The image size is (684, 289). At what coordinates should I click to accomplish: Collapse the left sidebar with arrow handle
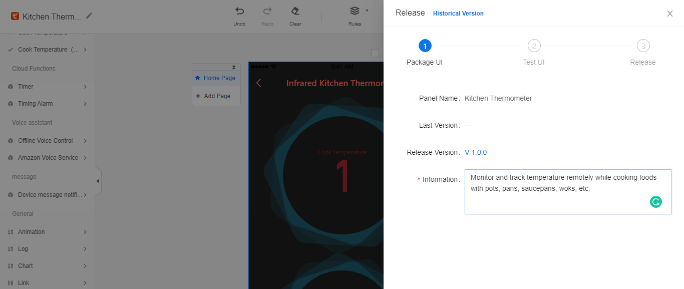click(98, 181)
